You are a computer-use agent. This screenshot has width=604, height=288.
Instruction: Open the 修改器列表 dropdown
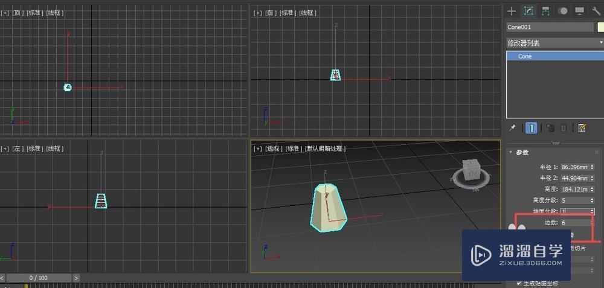(554, 43)
